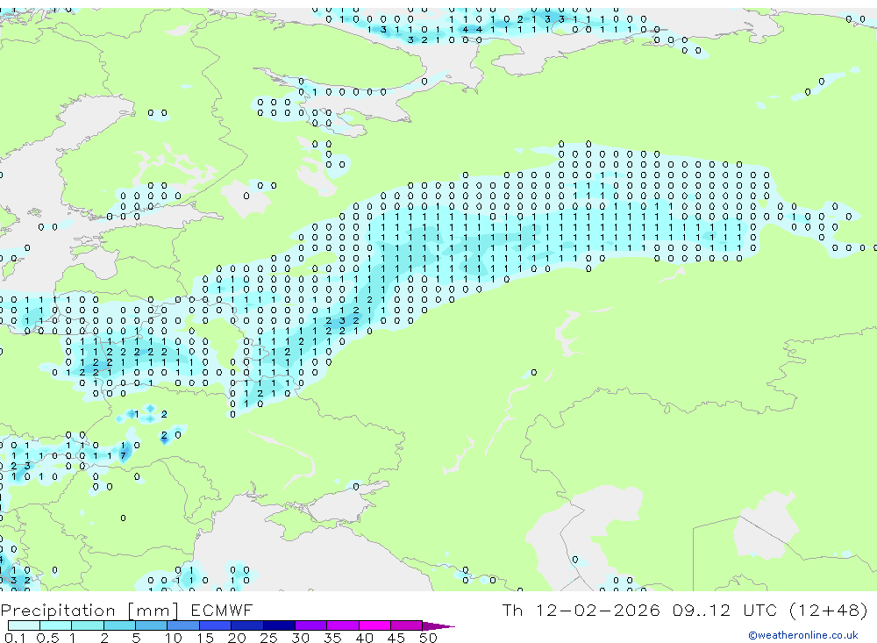Screen dimensions: 877x643
Task: Click the '0.5' legend scale label
Action: pos(47,638)
